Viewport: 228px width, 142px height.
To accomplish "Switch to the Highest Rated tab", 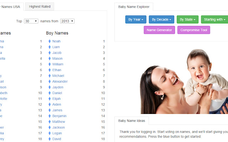I will (40, 6).
